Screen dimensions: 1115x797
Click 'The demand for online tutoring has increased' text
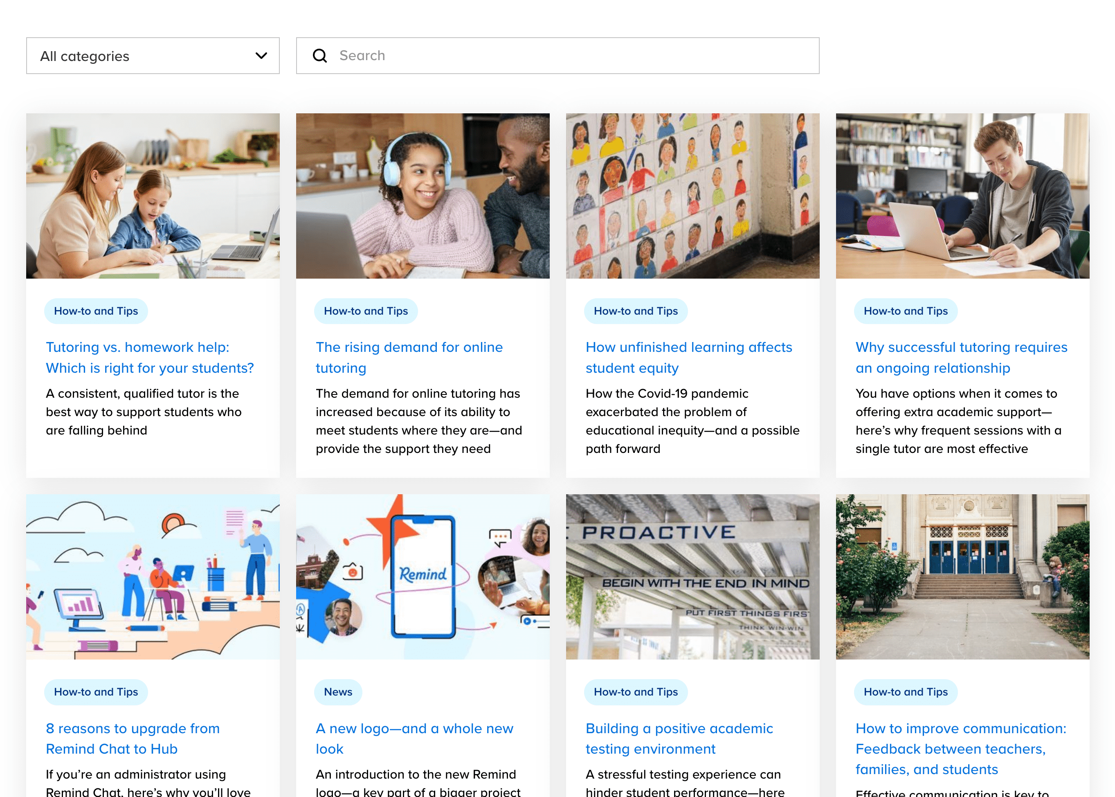coord(419,421)
